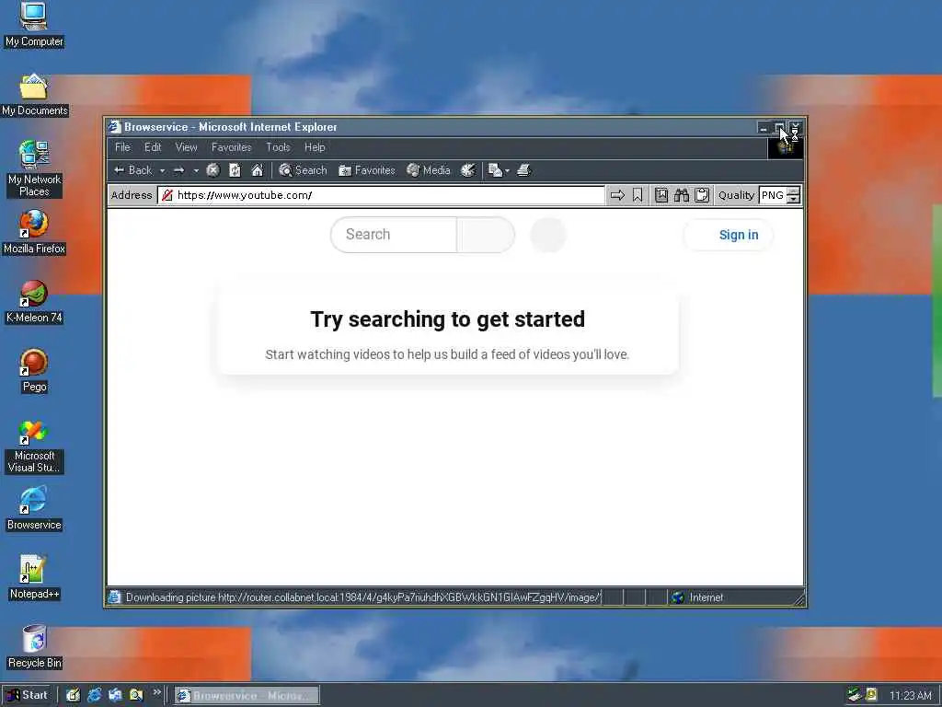The image size is (942, 707).
Task: Open the Edit menu
Action: click(x=153, y=147)
